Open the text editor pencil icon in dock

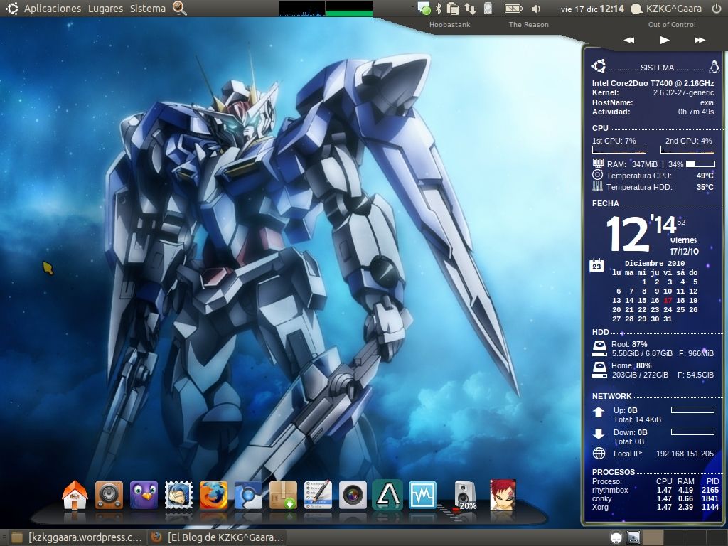coord(318,495)
